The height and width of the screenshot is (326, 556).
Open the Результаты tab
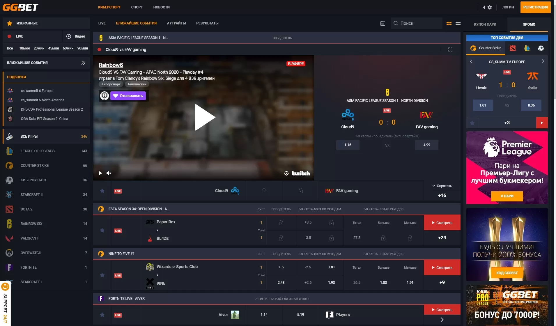[207, 23]
